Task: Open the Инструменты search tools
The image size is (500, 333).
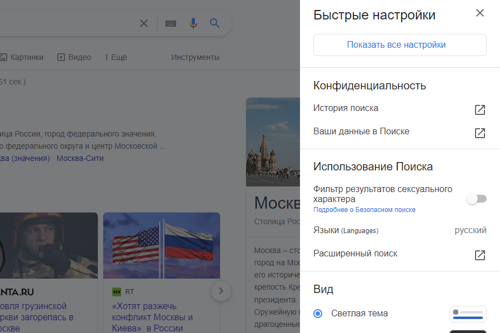Action: tap(195, 57)
